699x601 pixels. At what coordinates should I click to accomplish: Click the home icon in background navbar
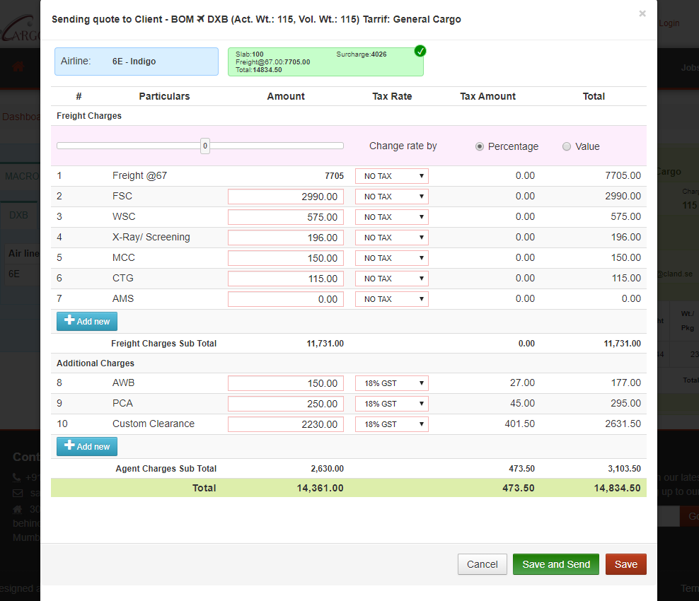pyautogui.click(x=18, y=67)
